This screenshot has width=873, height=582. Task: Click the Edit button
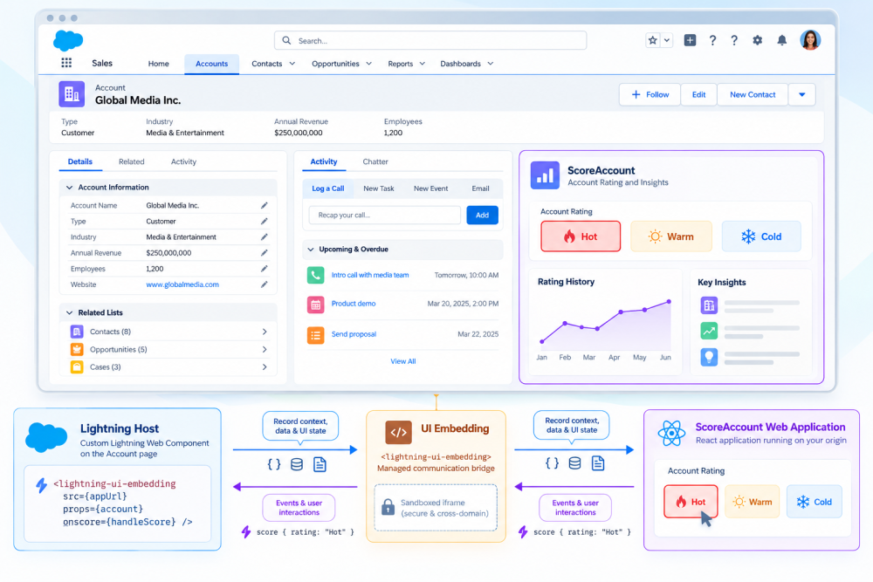[x=698, y=94]
